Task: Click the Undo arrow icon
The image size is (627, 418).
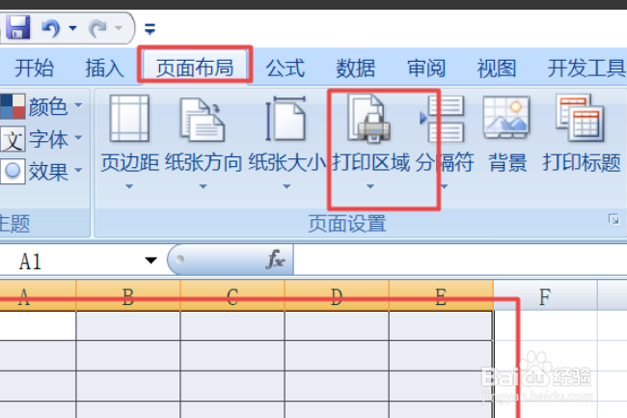Action: [x=51, y=28]
